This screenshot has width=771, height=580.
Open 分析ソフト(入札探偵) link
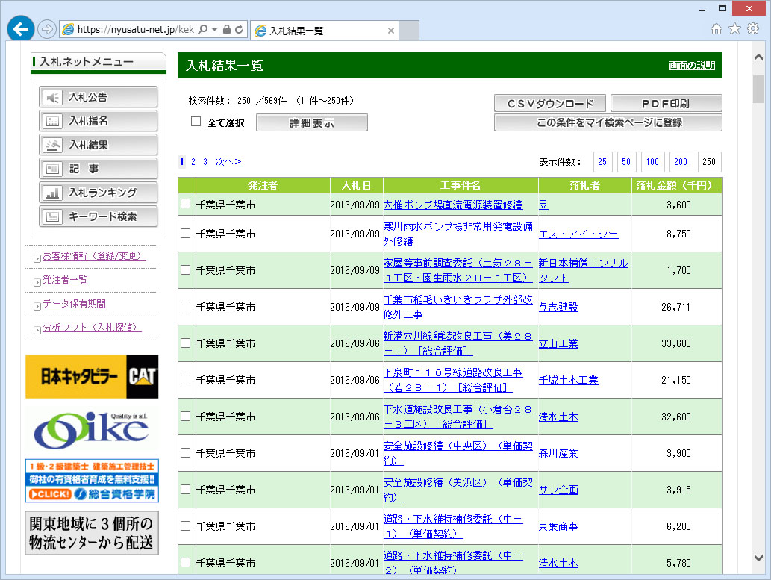tap(93, 328)
